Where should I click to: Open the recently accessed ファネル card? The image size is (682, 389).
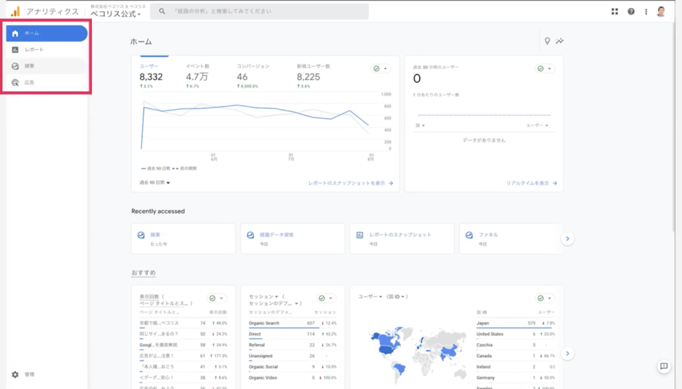tap(511, 239)
